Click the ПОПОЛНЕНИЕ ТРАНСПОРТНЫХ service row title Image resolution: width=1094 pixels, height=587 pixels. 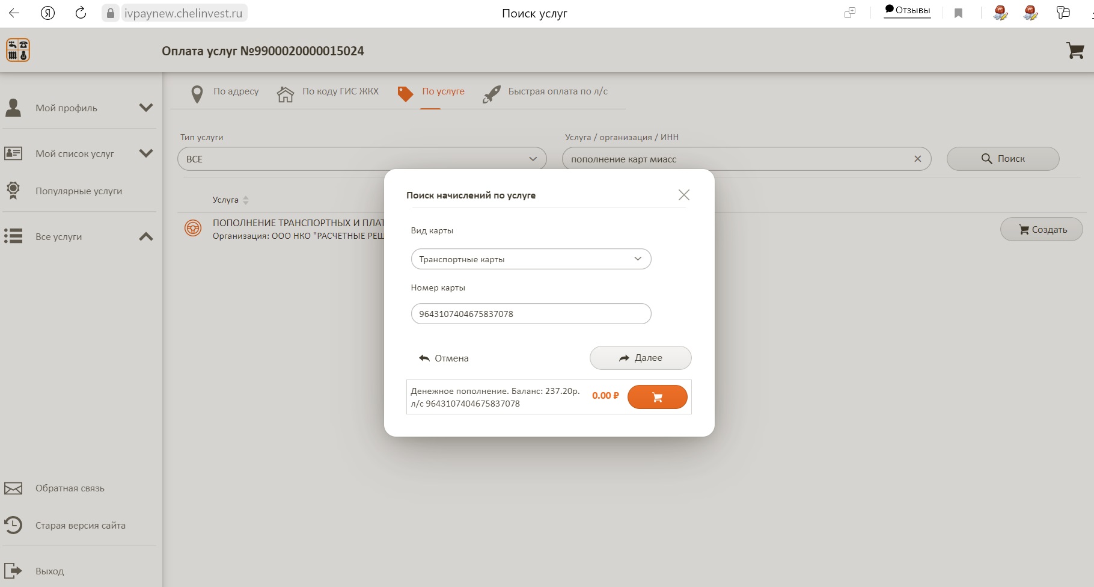coord(298,223)
